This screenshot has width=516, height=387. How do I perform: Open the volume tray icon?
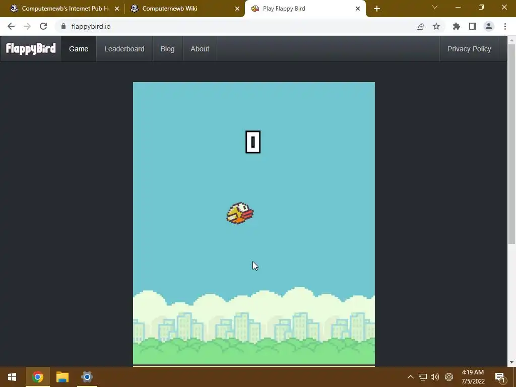(x=435, y=377)
